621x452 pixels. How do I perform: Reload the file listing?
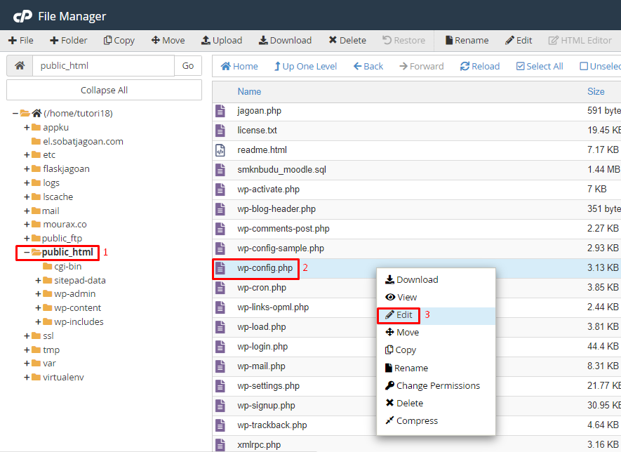480,66
